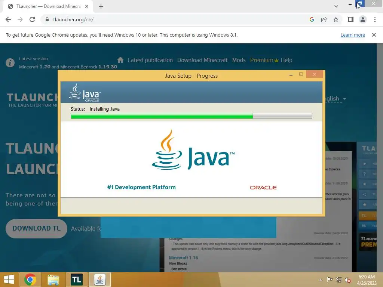Bookmark this tab with star icon
383x287 pixels.
pyautogui.click(x=336, y=19)
